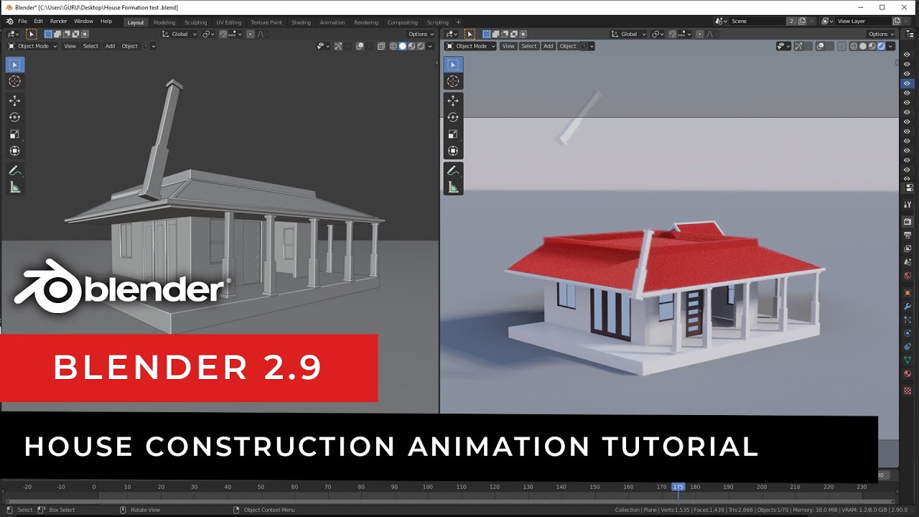Choose the Annotate pencil tool in left viewport
Image resolution: width=919 pixels, height=517 pixels.
coord(14,171)
